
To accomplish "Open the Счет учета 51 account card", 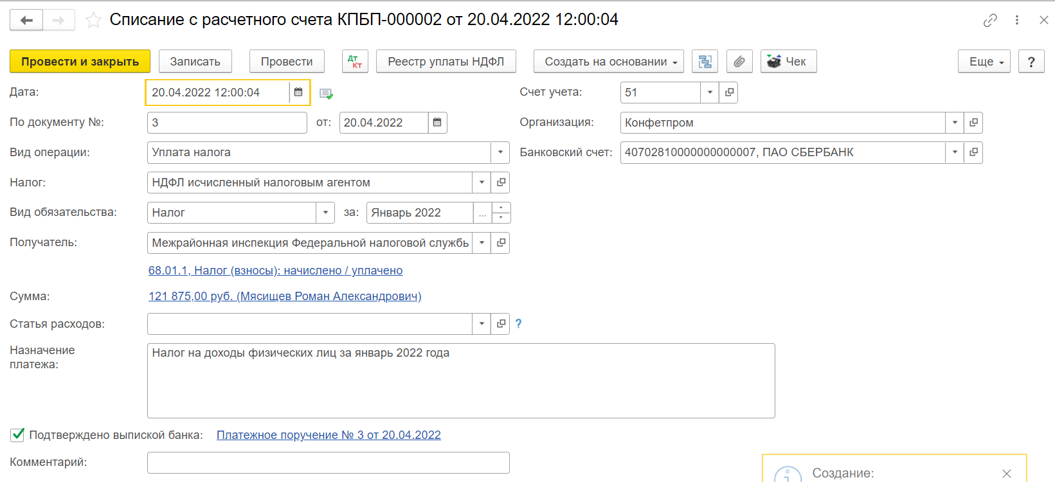I will 729,93.
